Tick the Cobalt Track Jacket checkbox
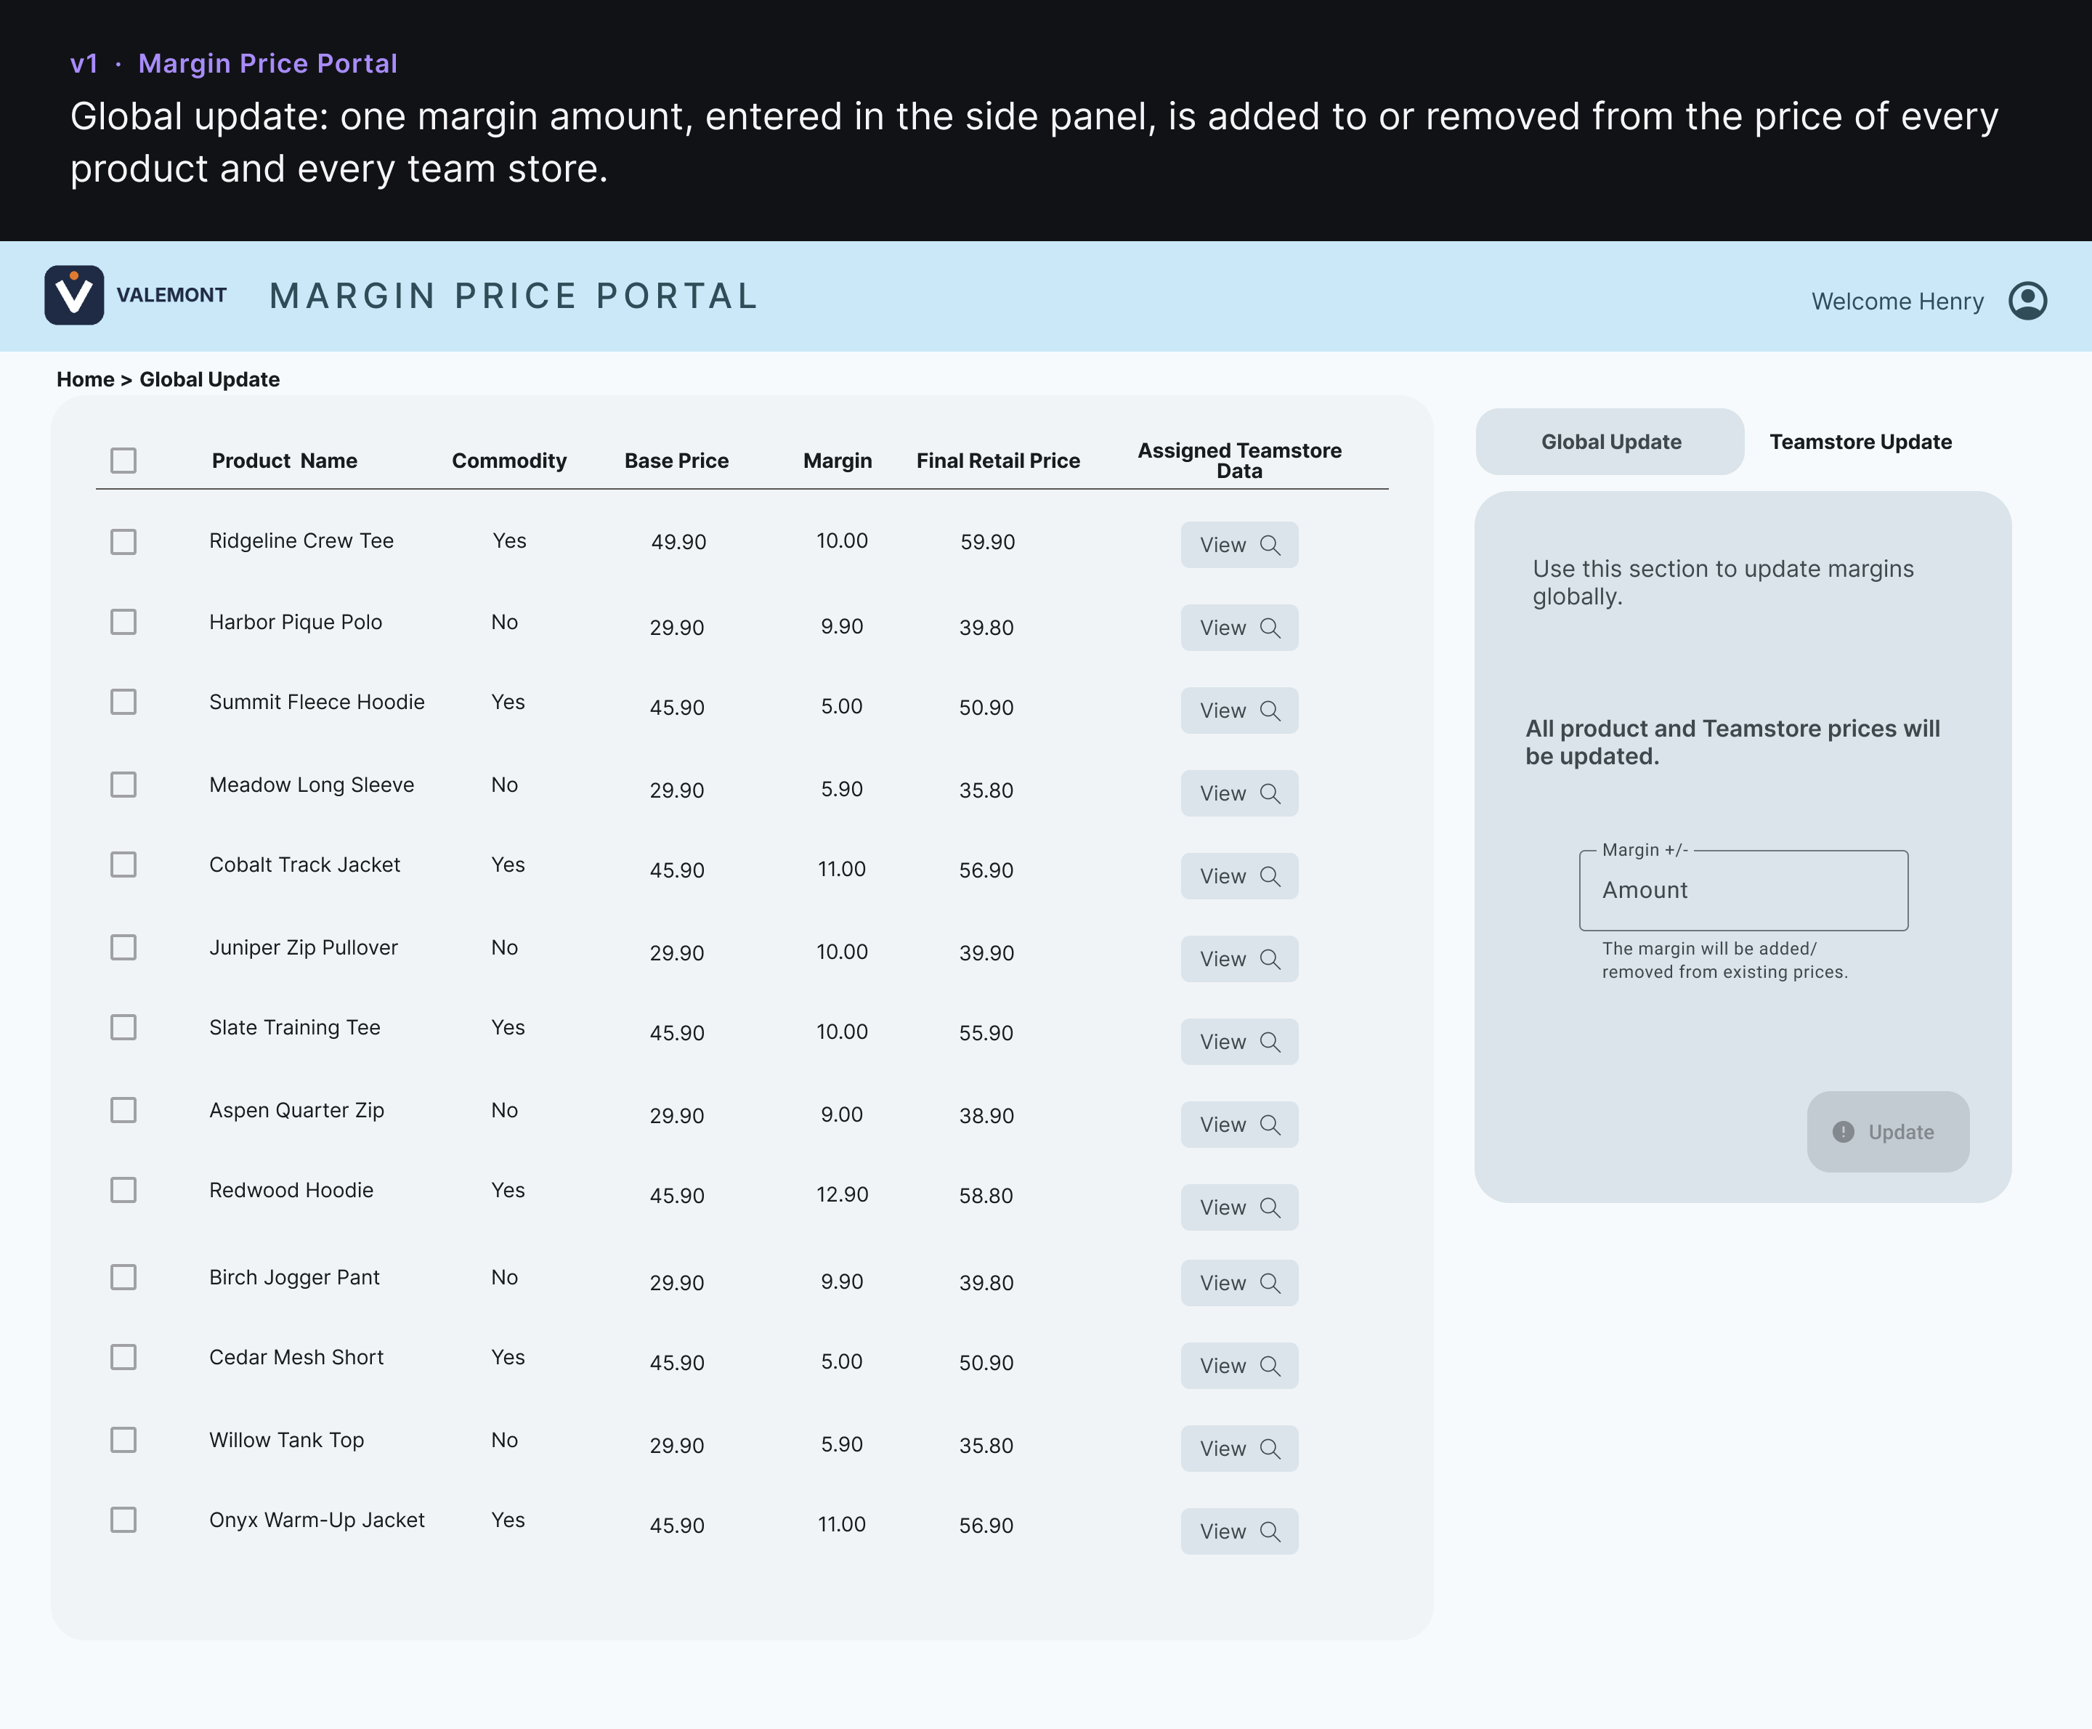The height and width of the screenshot is (1729, 2092). [x=123, y=864]
